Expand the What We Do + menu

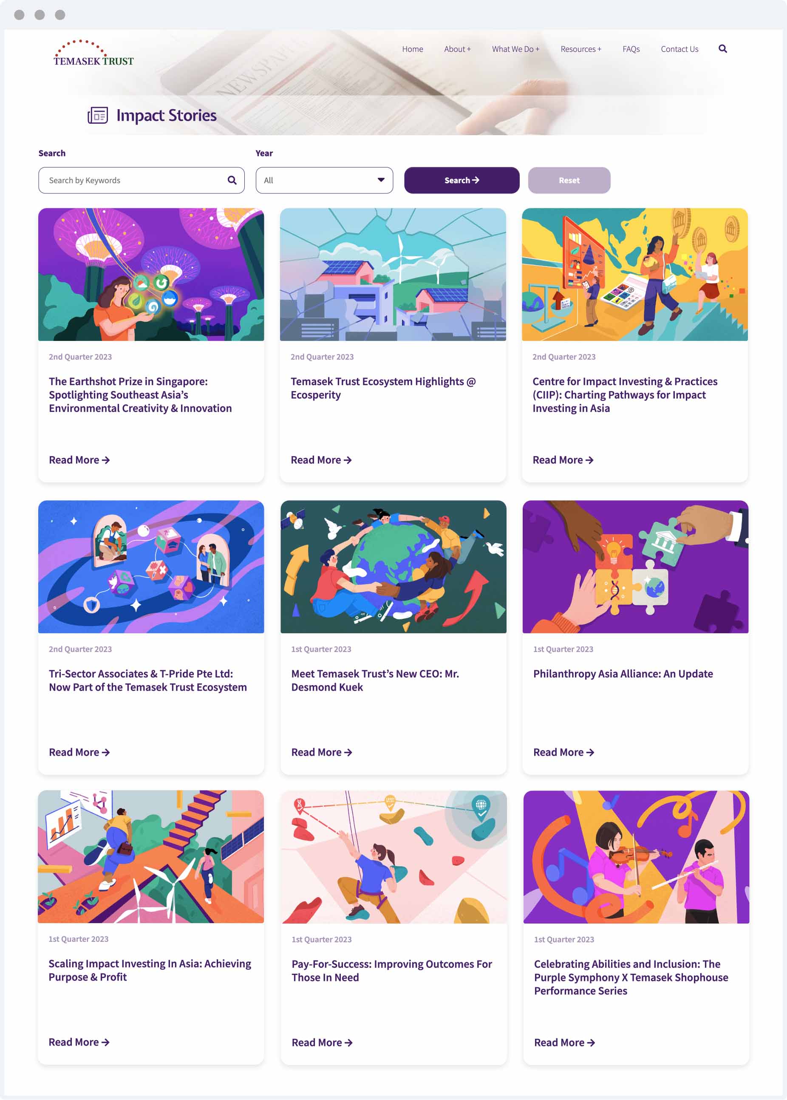tap(515, 49)
